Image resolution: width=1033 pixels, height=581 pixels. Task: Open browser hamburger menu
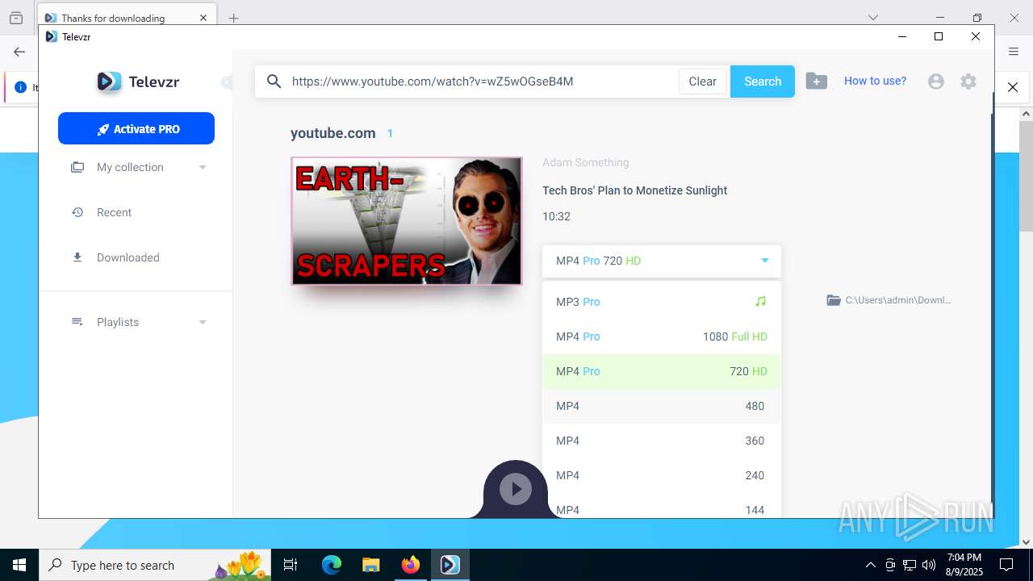1014,52
